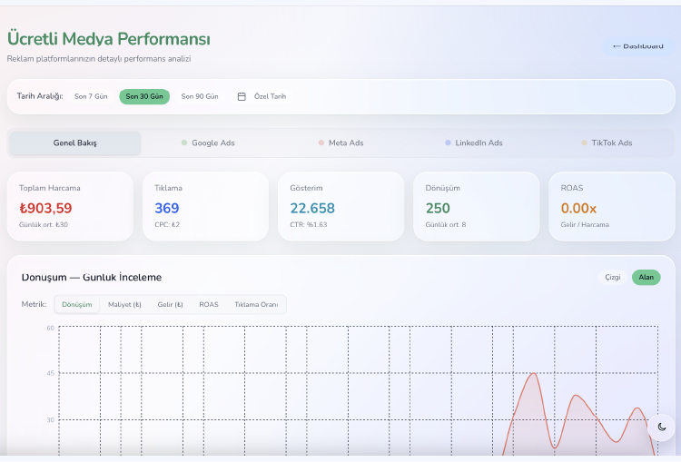This screenshot has height=462, width=681.
Task: Toggle dark mode moon icon
Action: point(661,427)
